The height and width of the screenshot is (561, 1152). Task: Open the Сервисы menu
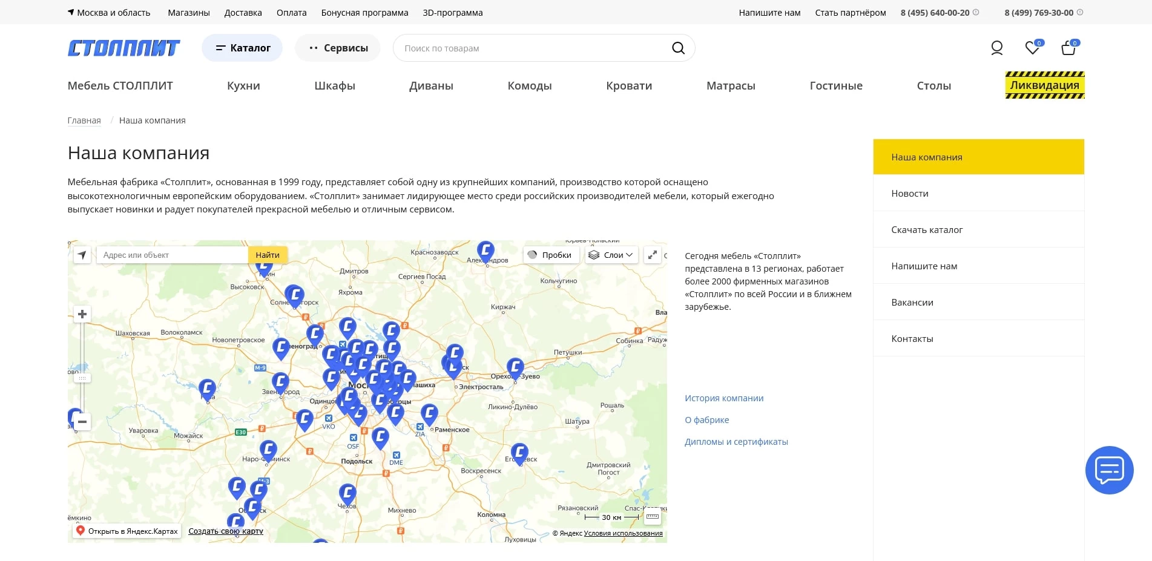[x=338, y=48]
